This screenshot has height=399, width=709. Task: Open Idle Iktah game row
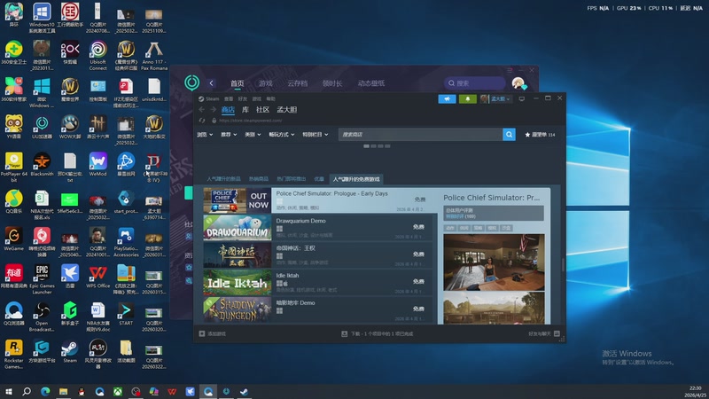pyautogui.click(x=318, y=282)
